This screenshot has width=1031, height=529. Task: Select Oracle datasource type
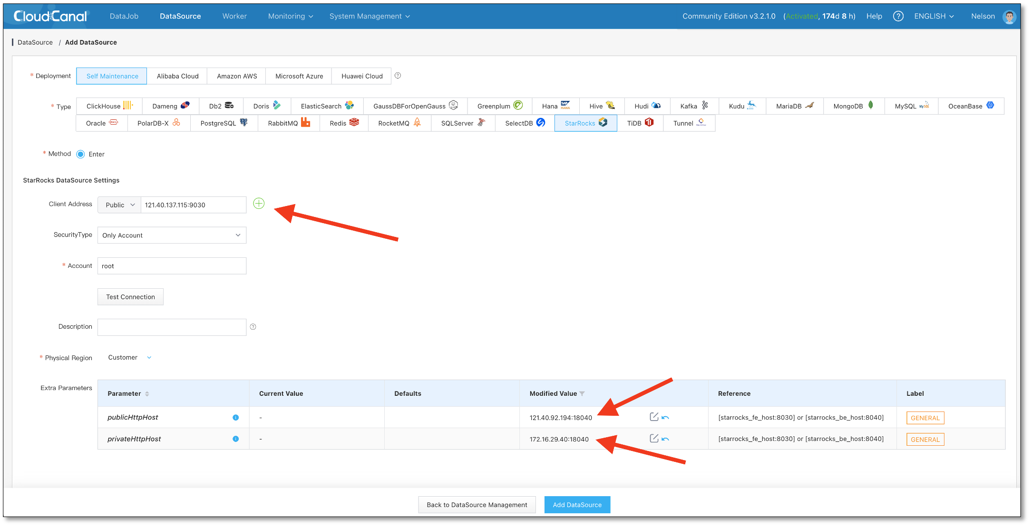click(102, 123)
